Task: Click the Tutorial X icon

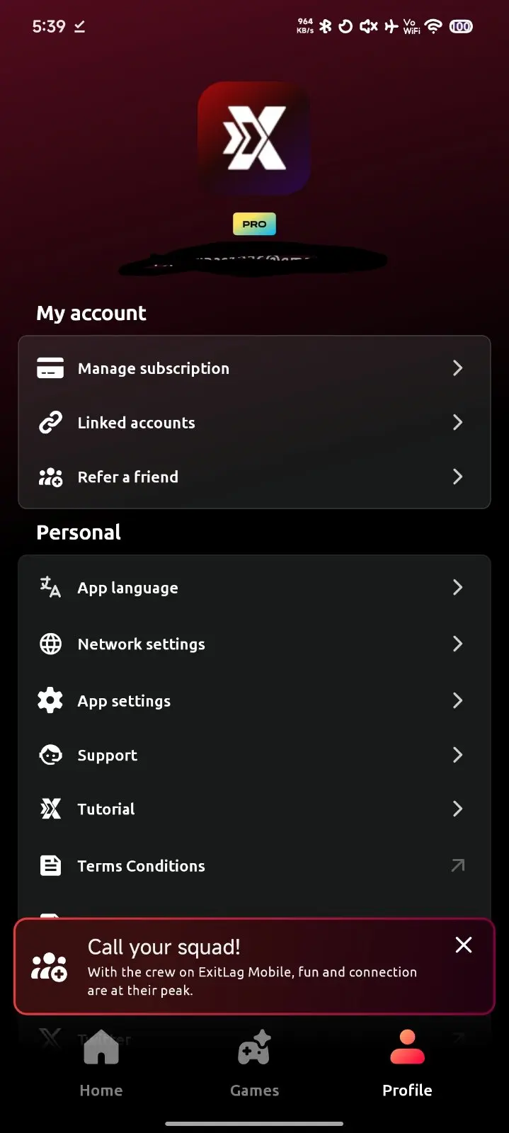Action: click(x=50, y=809)
